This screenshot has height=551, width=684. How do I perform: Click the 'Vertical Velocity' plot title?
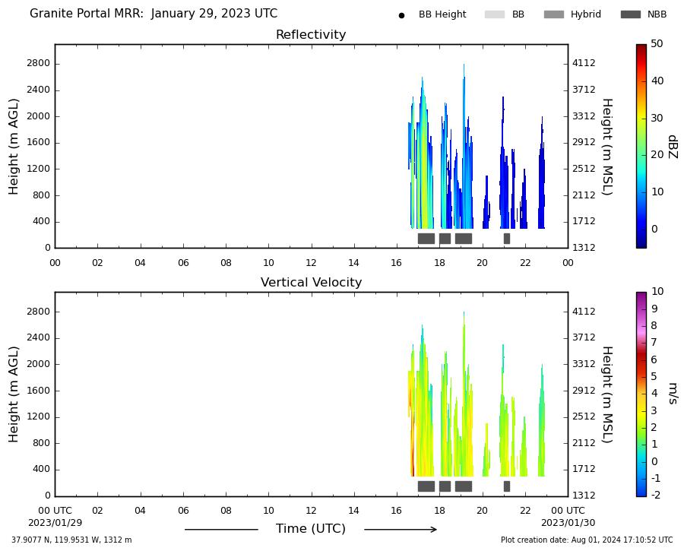click(311, 282)
